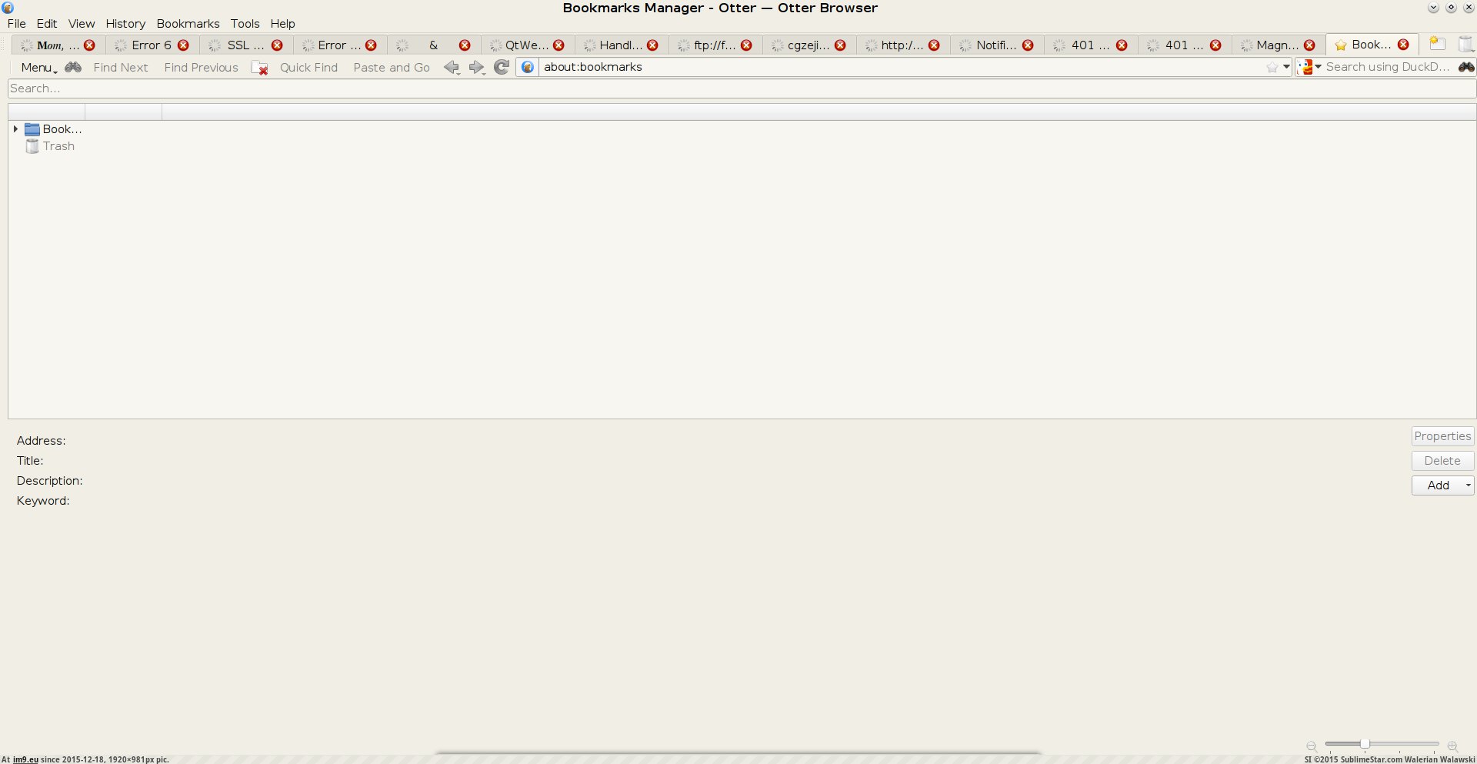
Task: Click the close-tab icon with red X in toolbar
Action: (x=259, y=68)
